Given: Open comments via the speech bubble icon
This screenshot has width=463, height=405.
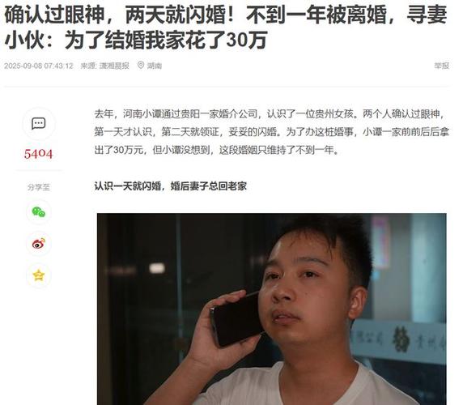Looking at the screenshot, I should tap(38, 123).
